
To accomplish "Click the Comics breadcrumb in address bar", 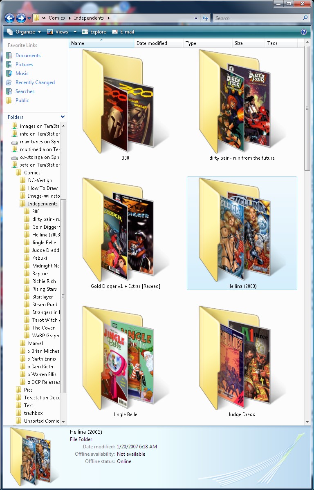I will click(57, 18).
